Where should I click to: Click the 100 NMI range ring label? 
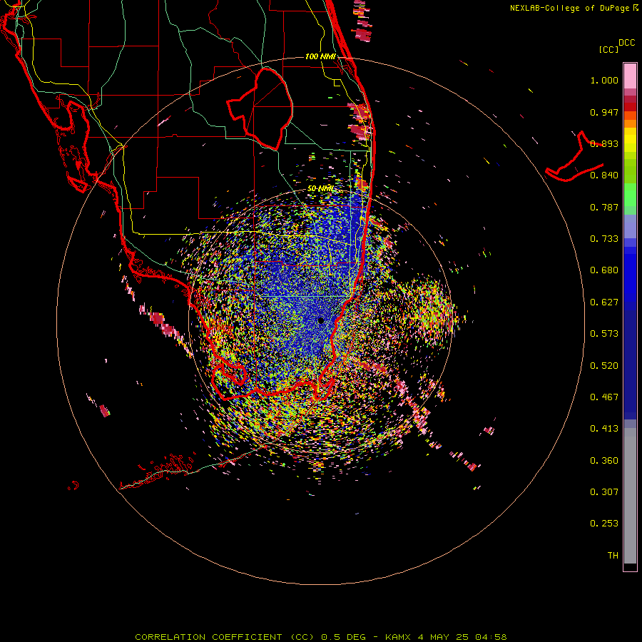click(x=320, y=56)
